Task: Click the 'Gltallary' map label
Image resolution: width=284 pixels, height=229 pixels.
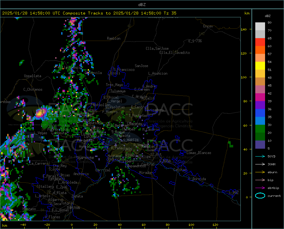Action: [45, 186]
